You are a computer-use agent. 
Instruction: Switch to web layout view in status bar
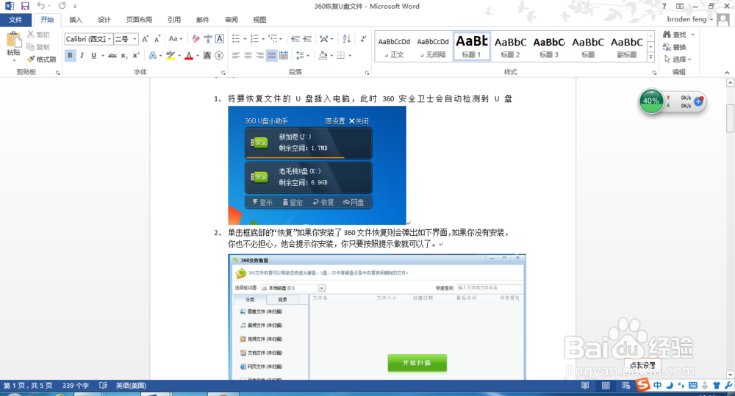point(625,385)
